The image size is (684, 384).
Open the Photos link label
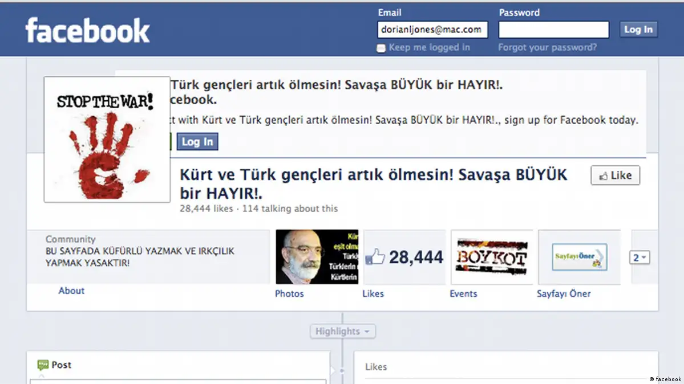coord(289,294)
